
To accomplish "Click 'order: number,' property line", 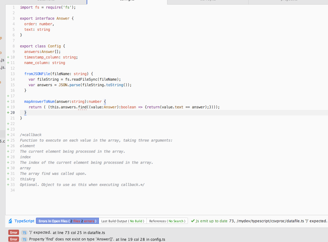I will (x=39, y=24).
